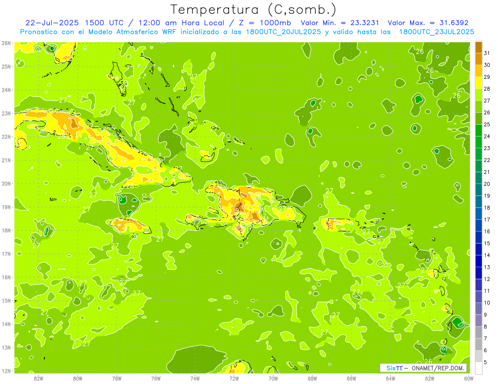Click the legend value 10
498x384 pixels.
click(x=488, y=302)
